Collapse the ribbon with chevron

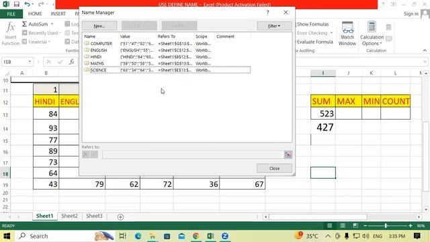pos(425,50)
